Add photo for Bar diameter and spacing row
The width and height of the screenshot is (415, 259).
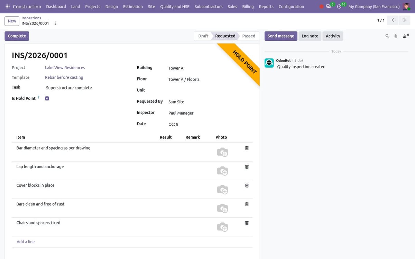pyautogui.click(x=222, y=152)
